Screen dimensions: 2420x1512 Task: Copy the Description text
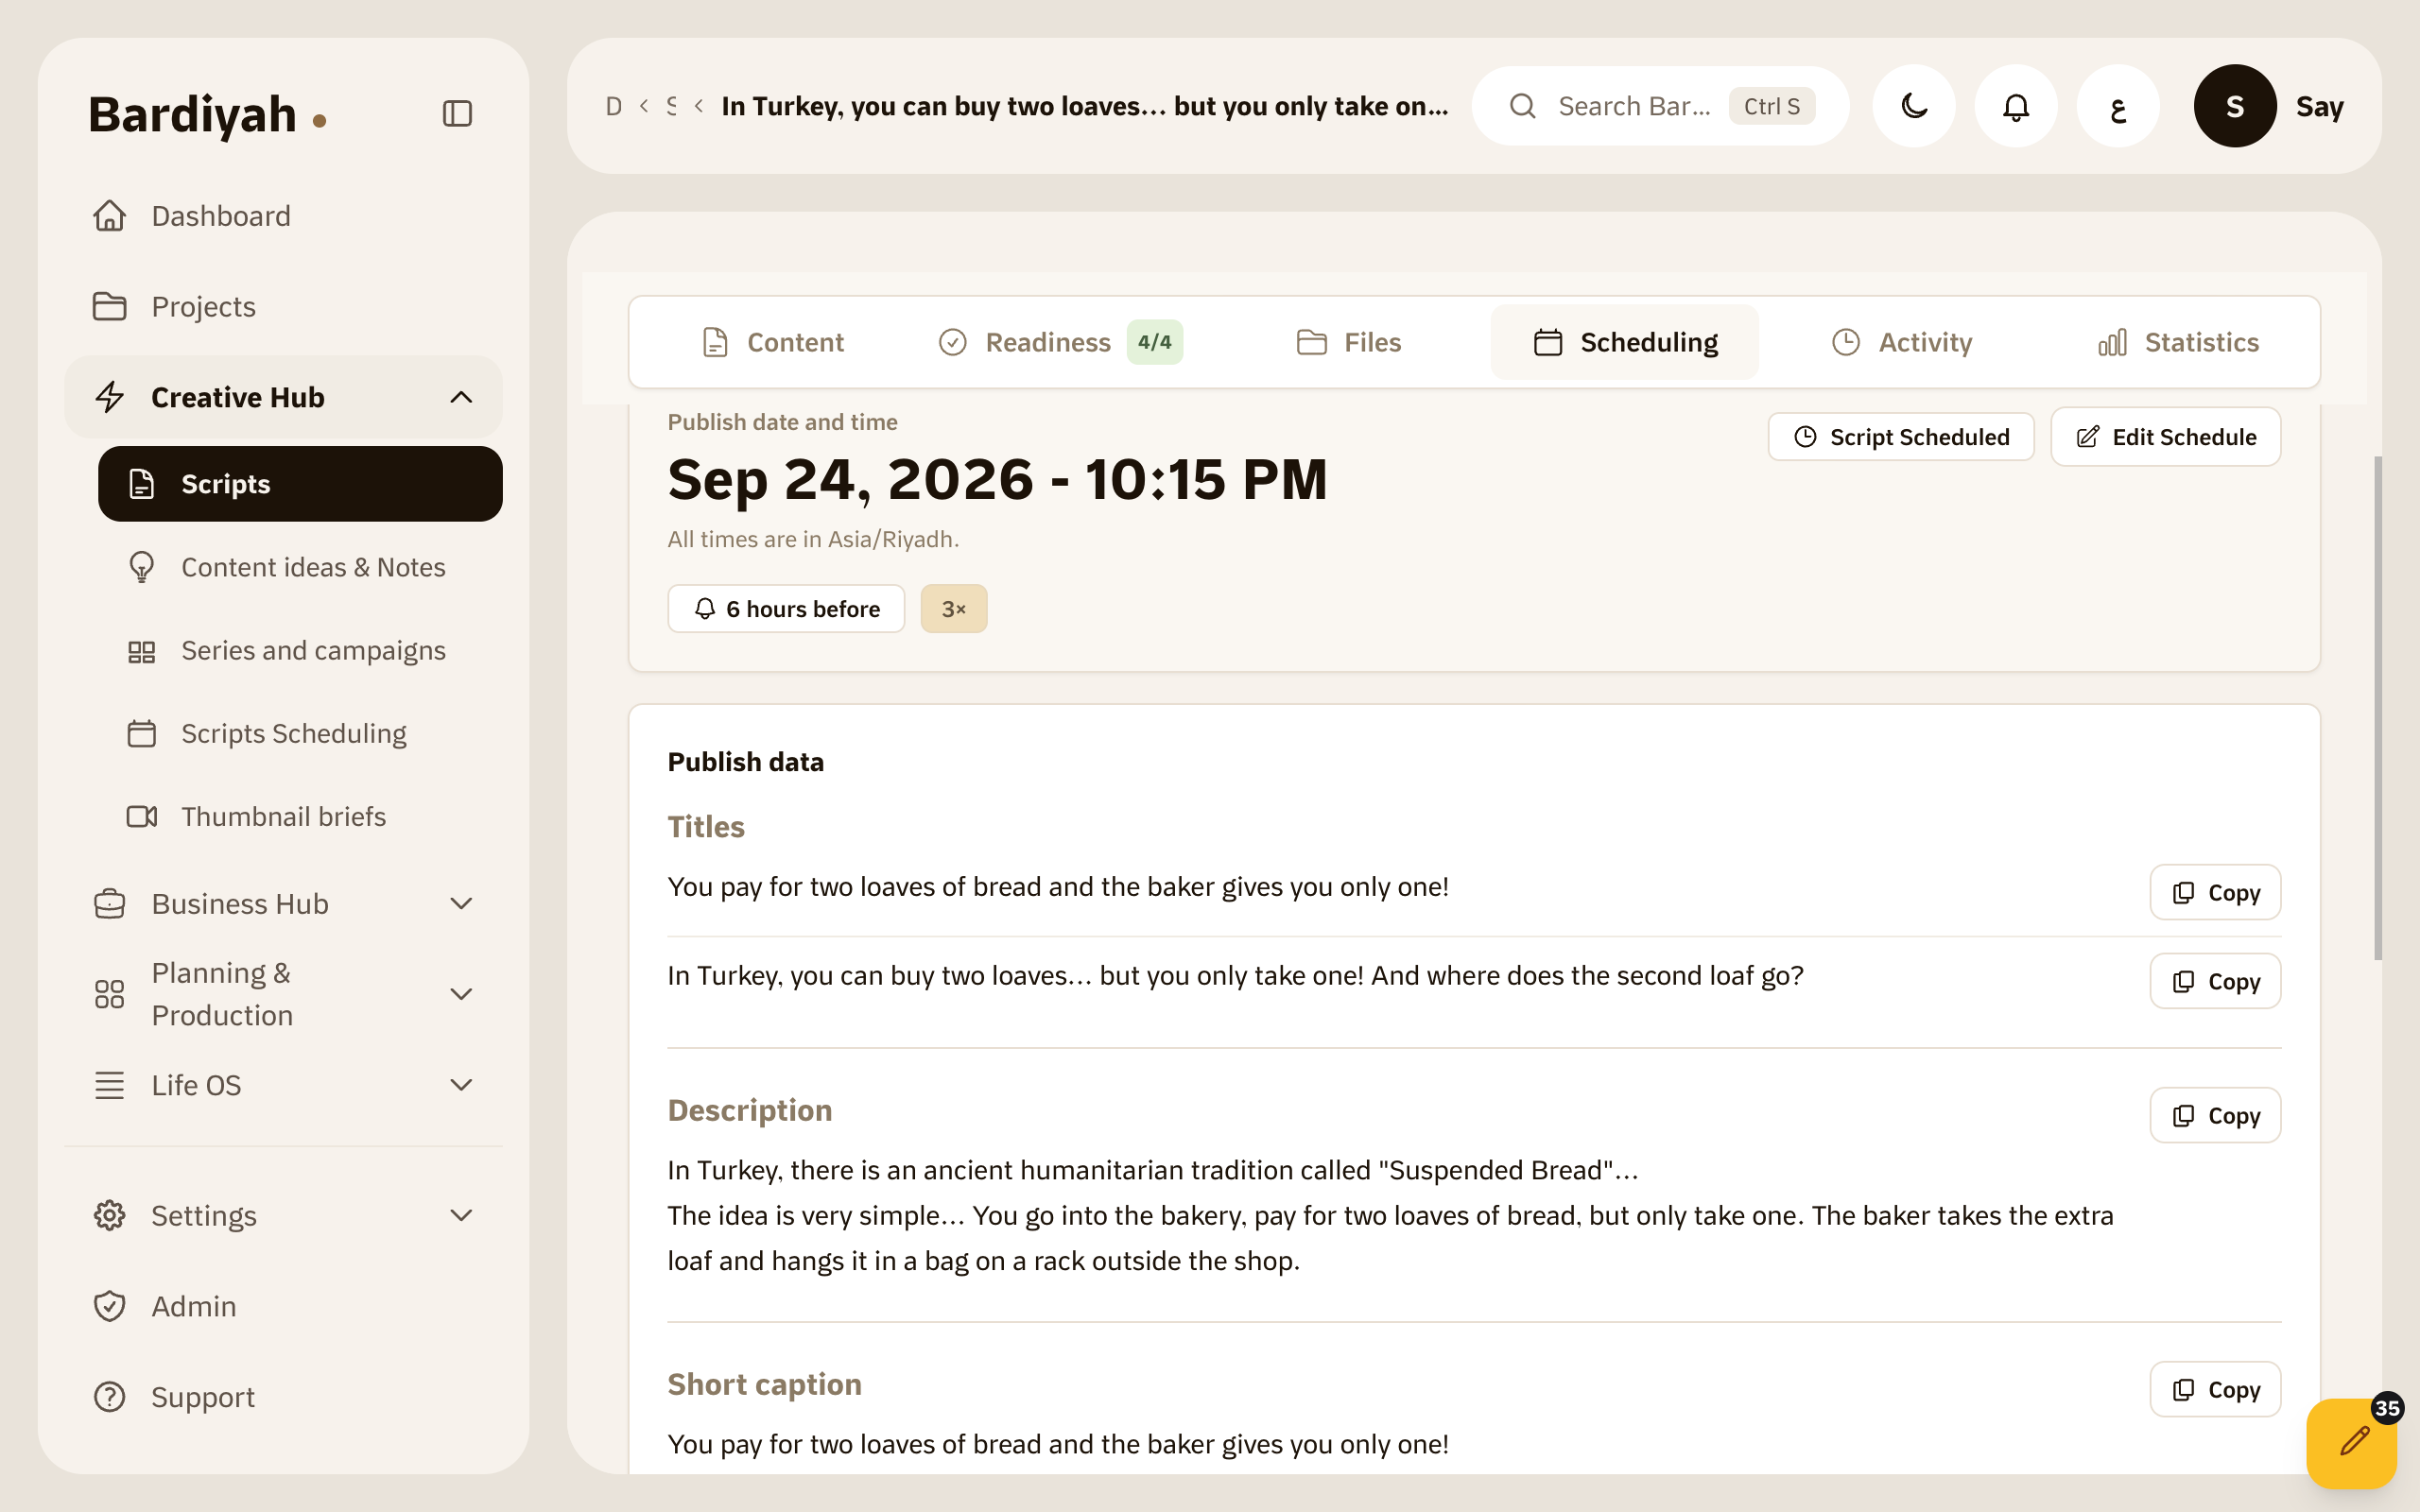pyautogui.click(x=2215, y=1115)
